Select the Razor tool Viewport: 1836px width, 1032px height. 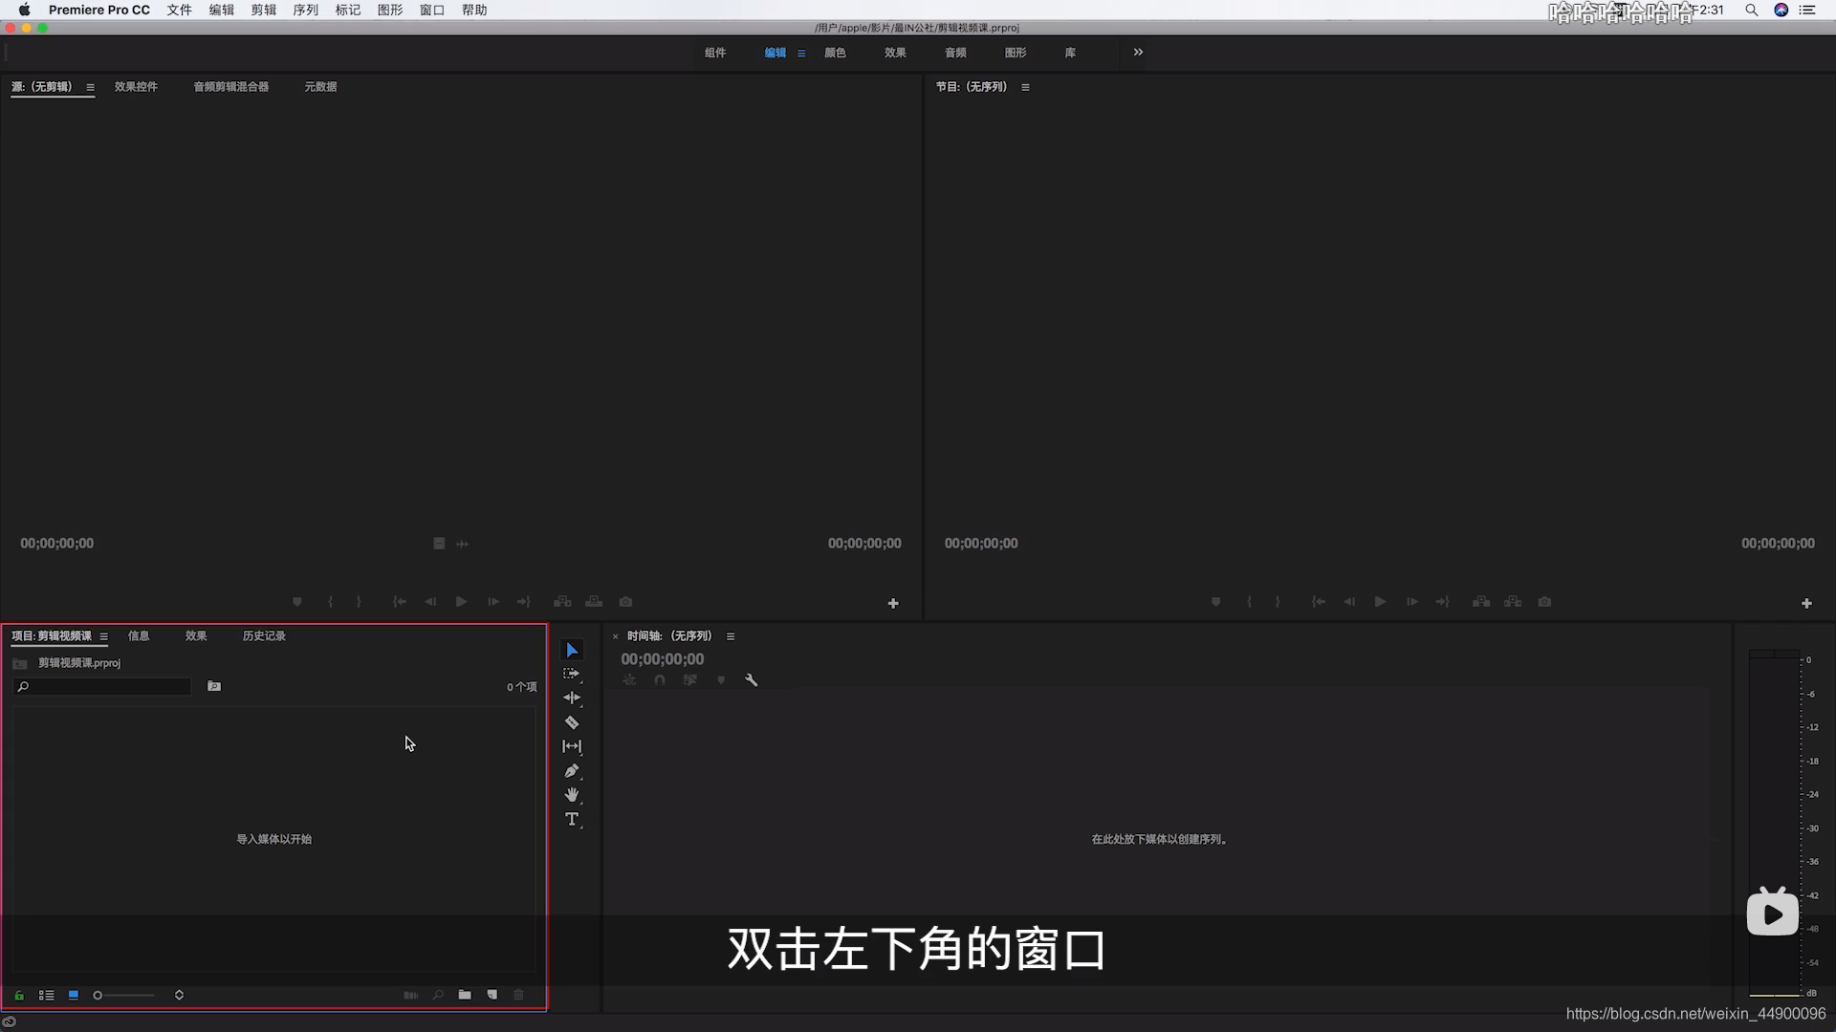pos(572,722)
